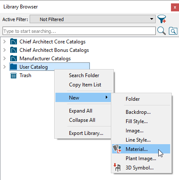The height and width of the screenshot is (180, 179).
Task: Open the search folder browse icon
Action: click(173, 31)
